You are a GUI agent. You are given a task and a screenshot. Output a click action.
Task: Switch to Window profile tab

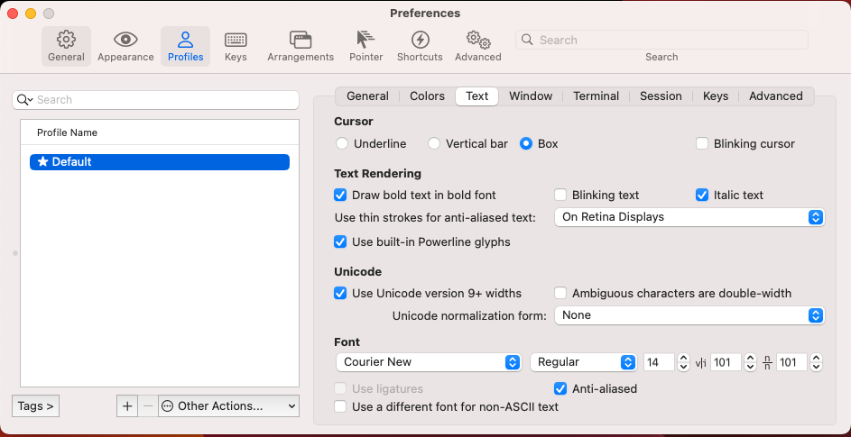pyautogui.click(x=531, y=96)
